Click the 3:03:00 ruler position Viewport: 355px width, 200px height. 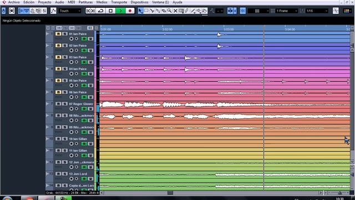[229, 29]
